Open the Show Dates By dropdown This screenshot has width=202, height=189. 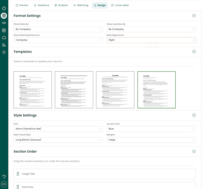coord(58,29)
